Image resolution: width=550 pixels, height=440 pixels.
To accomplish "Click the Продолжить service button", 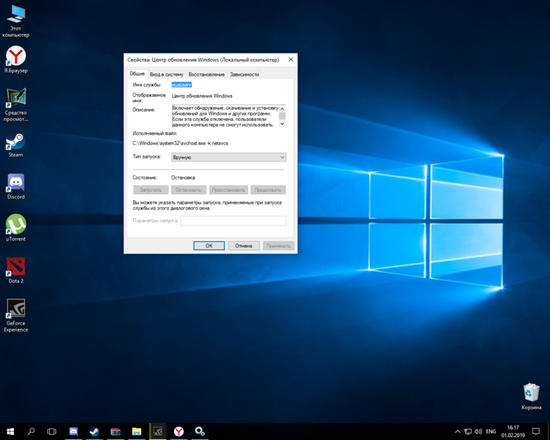I will pyautogui.click(x=268, y=190).
